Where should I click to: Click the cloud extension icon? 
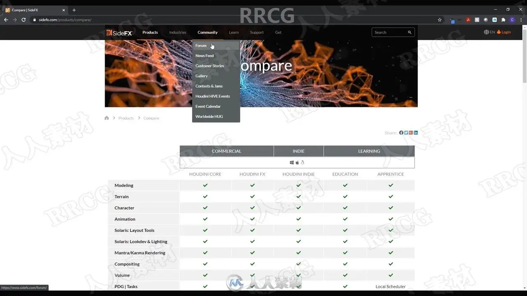494,20
